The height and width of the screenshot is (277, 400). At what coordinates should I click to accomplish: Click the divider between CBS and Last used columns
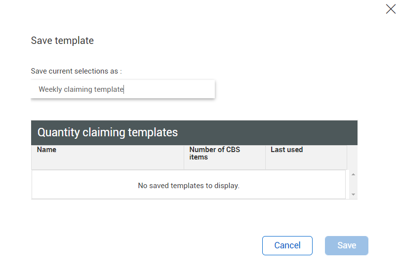[266, 157]
